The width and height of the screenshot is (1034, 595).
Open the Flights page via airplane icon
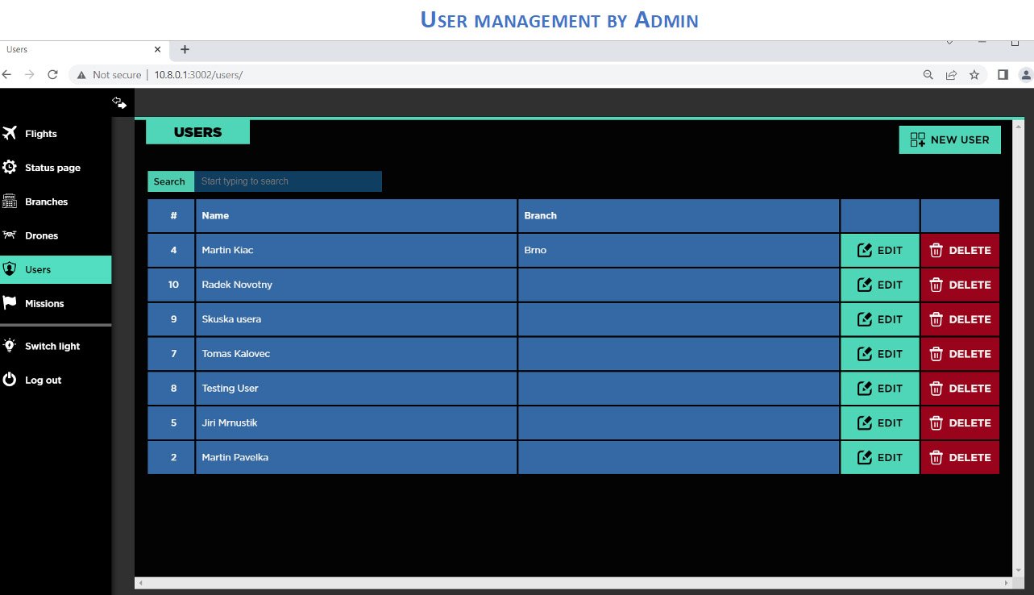click(x=10, y=134)
